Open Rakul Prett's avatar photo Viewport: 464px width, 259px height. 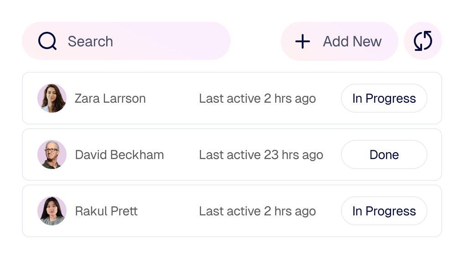52,211
